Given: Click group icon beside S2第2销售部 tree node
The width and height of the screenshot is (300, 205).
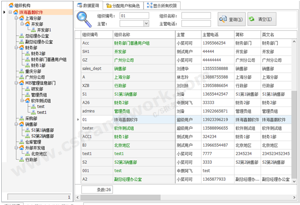Looking at the screenshot, I should click(x=28, y=136).
